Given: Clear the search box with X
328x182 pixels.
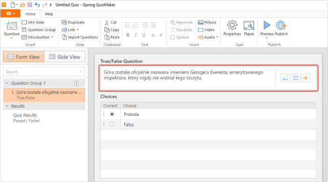Looking at the screenshot, I should [81, 72].
